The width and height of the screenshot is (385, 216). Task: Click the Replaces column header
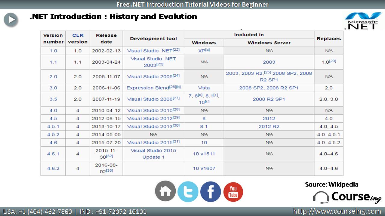coord(328,39)
